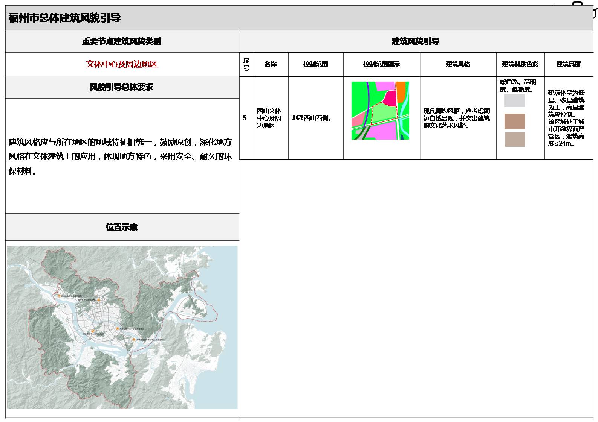This screenshot has height=422, width=598.
Task: Click the 海峡会展中心 orange map marker
Action: click(118, 328)
